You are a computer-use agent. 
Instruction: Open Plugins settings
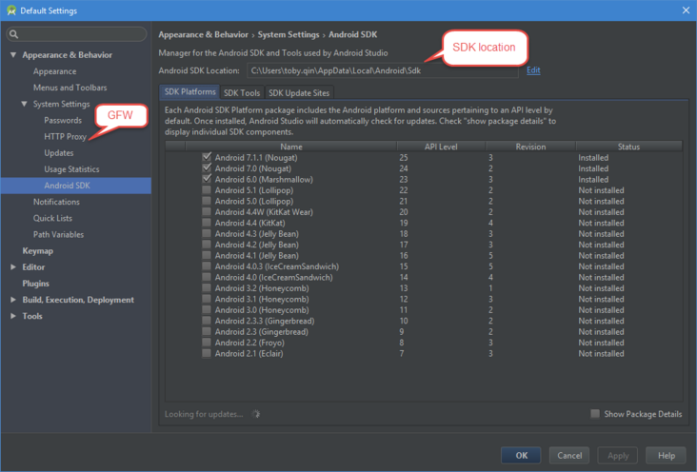35,284
